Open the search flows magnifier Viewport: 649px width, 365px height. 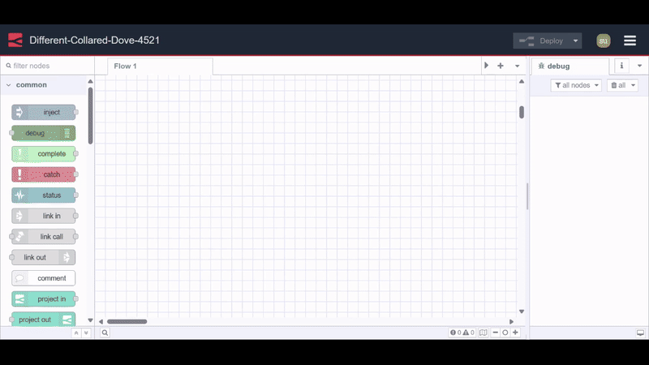(105, 333)
